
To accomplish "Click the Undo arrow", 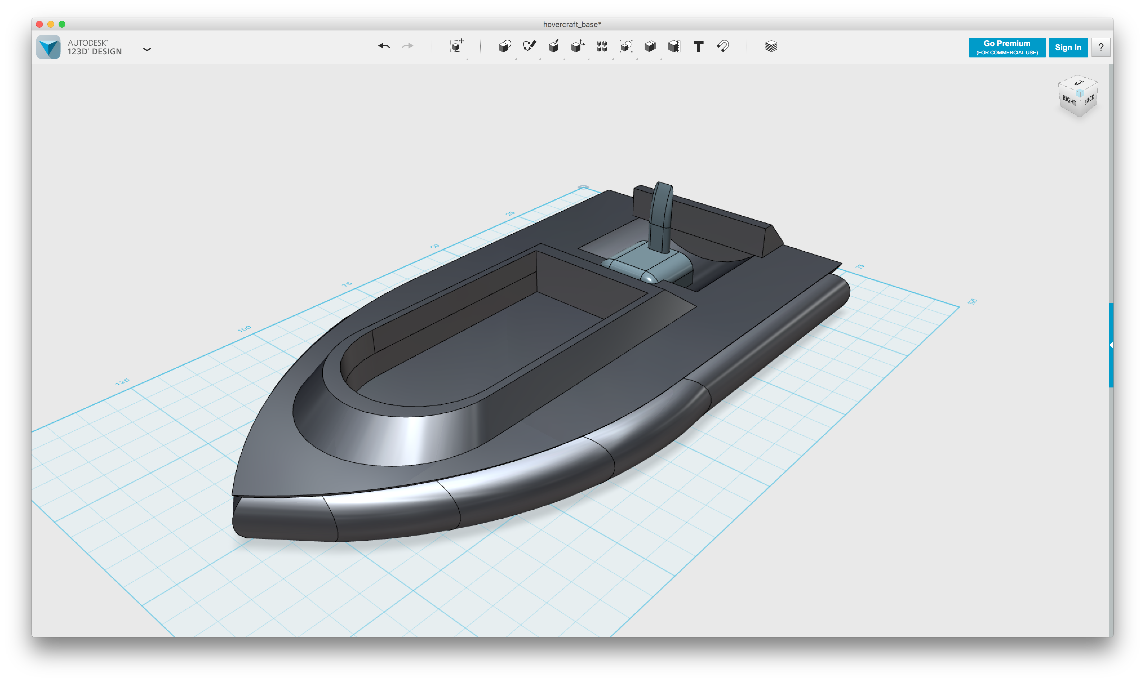I will (384, 46).
